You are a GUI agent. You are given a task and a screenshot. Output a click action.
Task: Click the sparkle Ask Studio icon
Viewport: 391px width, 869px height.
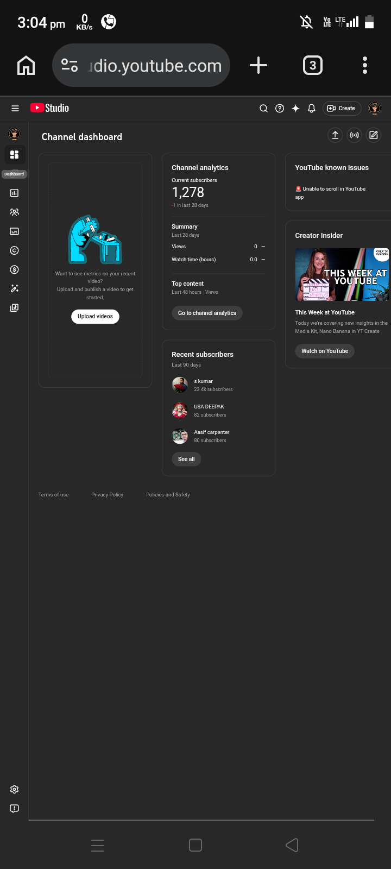point(295,108)
